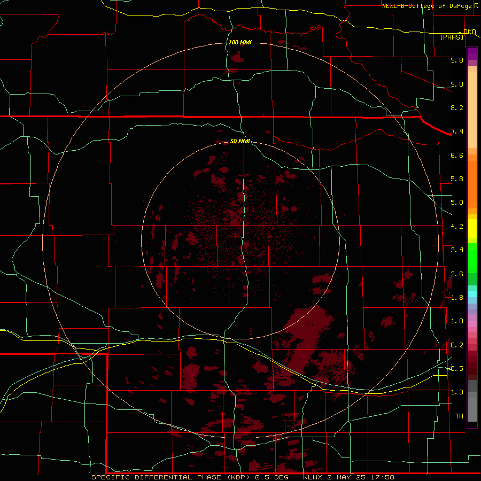Screen dimensions: 481x481
Task: Click the 50 NMI range ring label
Action: click(240, 141)
